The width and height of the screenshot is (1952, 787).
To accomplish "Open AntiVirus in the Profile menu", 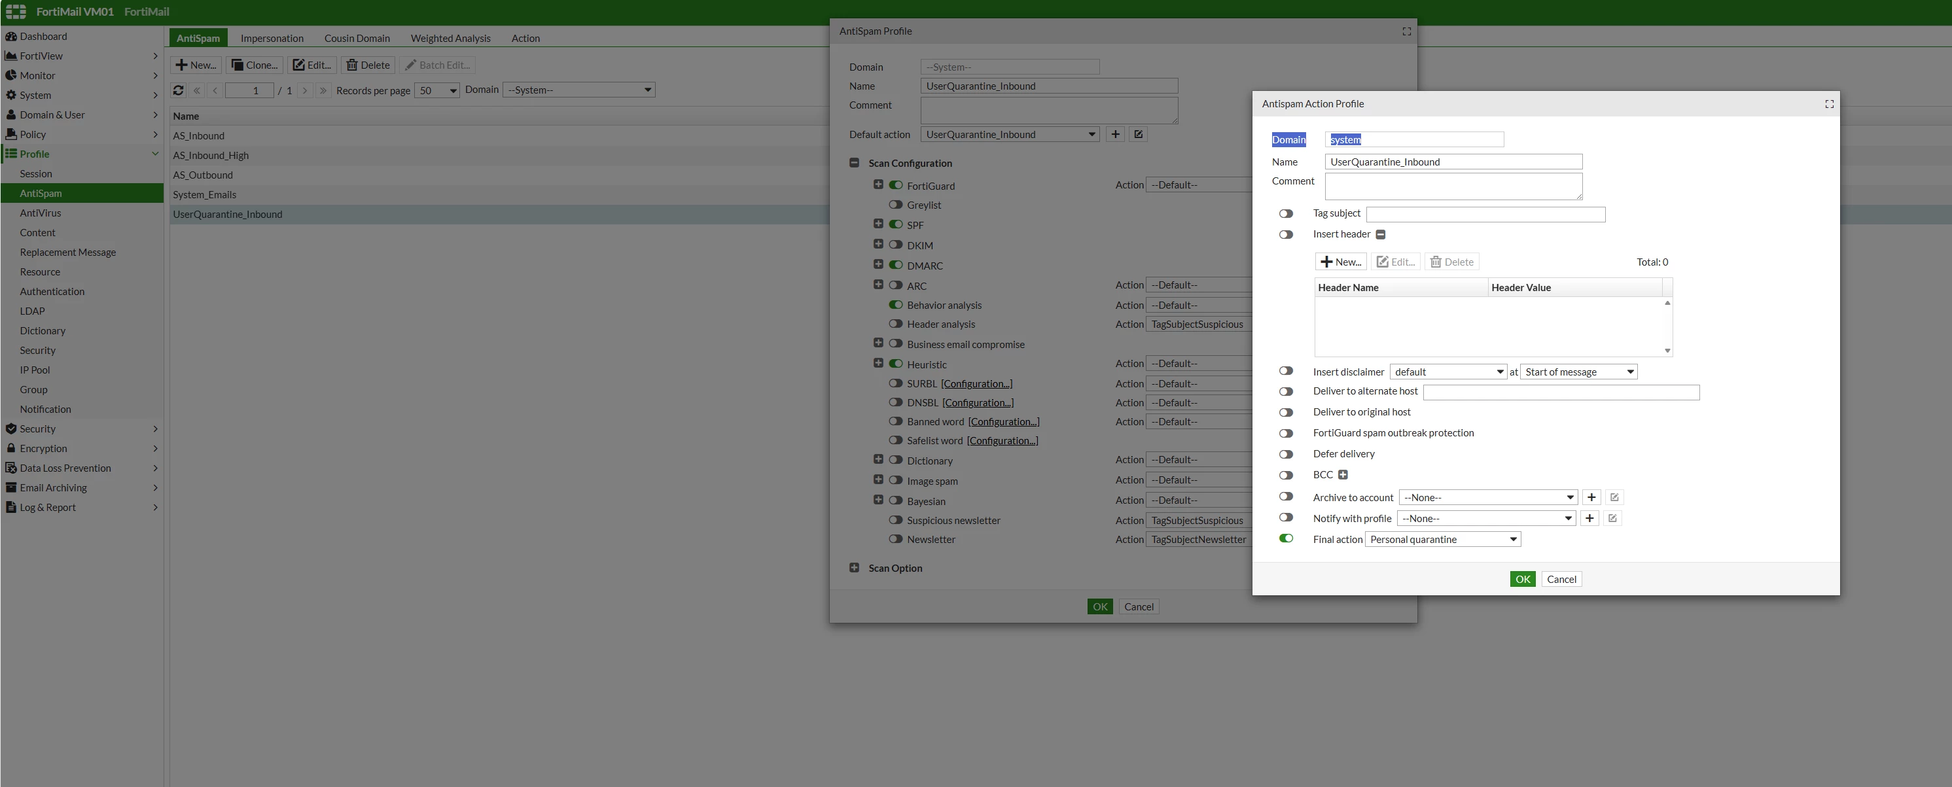I will click(40, 213).
